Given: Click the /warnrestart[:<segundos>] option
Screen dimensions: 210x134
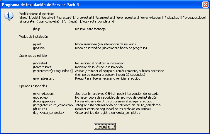Looking at the screenshot, I should 53,71.
